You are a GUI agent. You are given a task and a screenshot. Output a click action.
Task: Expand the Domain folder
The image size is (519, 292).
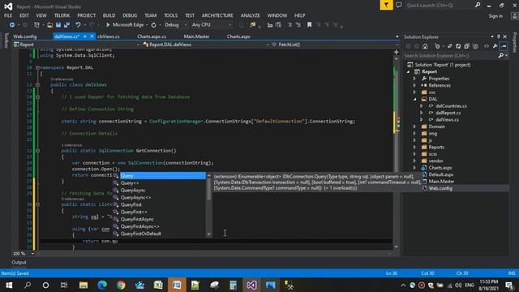(414, 127)
